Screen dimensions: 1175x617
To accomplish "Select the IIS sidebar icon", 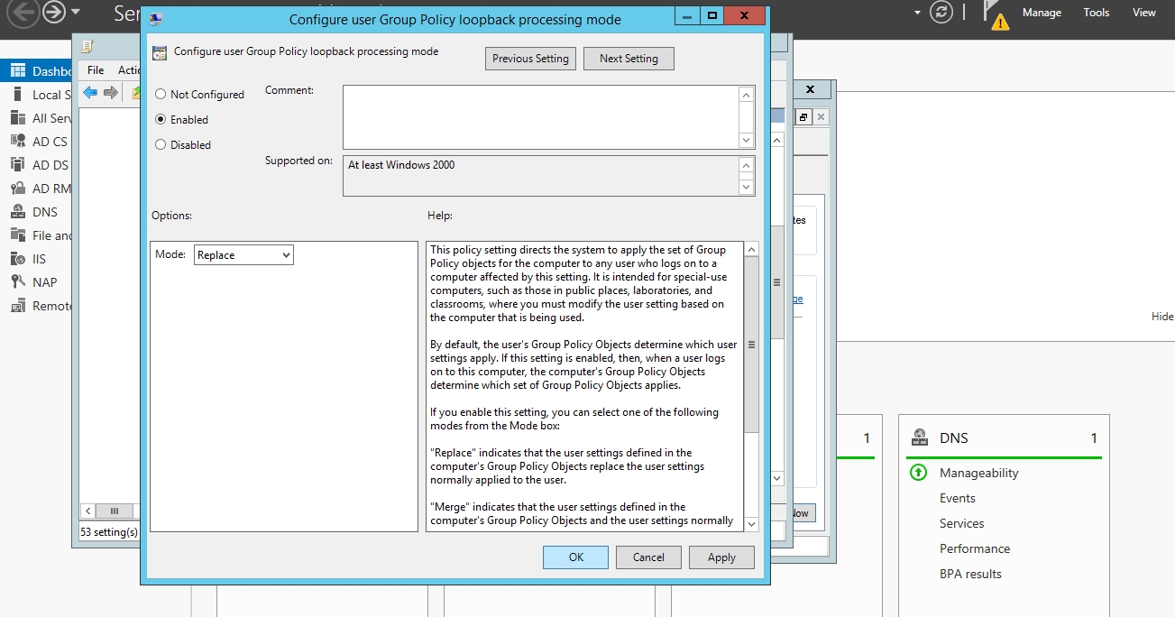I will click(x=17, y=259).
